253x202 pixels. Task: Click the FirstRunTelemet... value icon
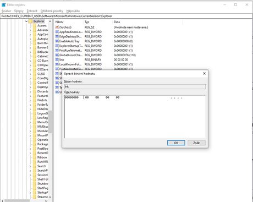(57, 51)
